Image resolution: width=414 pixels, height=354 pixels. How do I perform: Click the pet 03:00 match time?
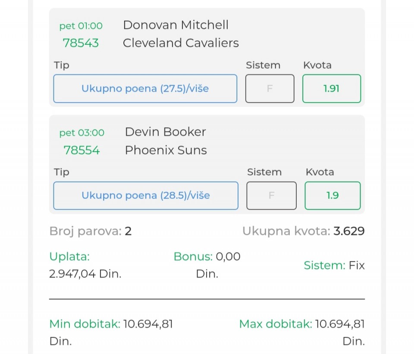[82, 133]
